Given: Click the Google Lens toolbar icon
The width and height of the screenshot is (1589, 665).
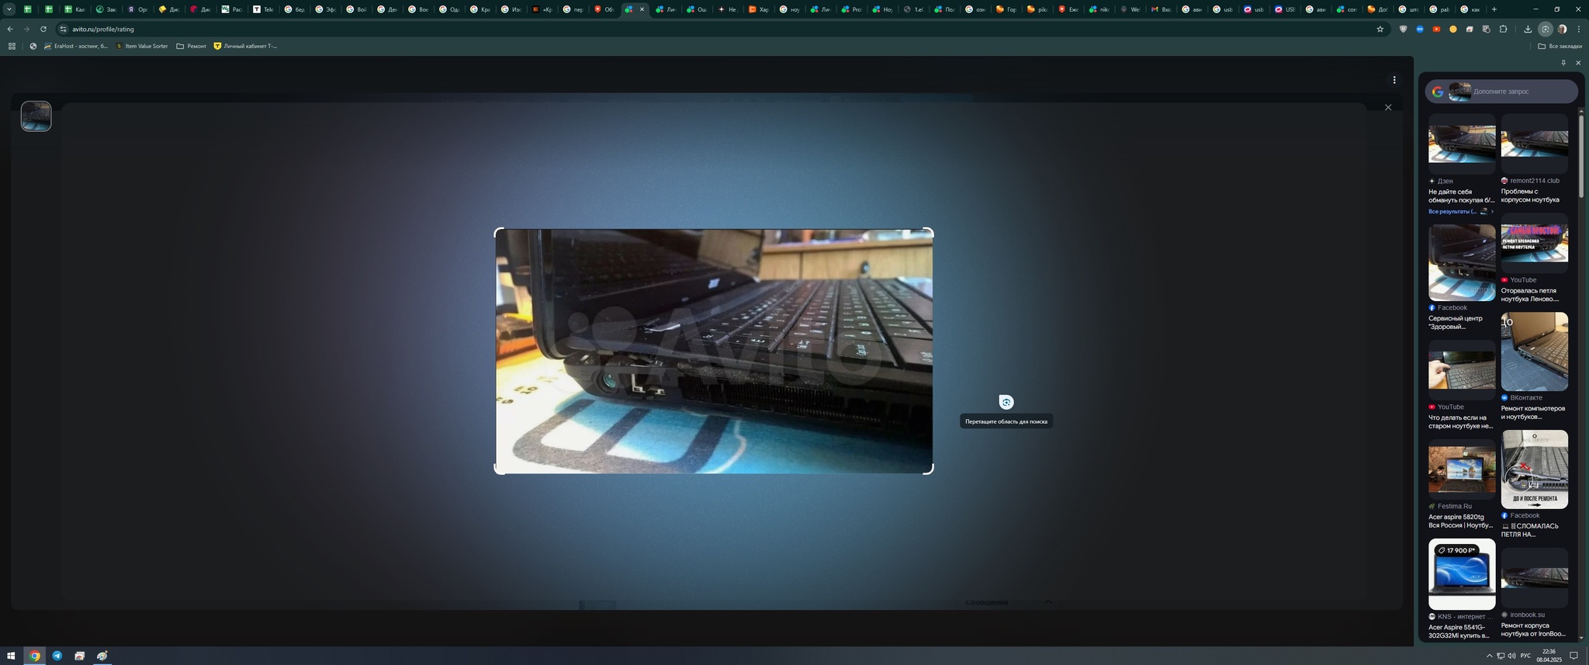Looking at the screenshot, I should [1545, 29].
